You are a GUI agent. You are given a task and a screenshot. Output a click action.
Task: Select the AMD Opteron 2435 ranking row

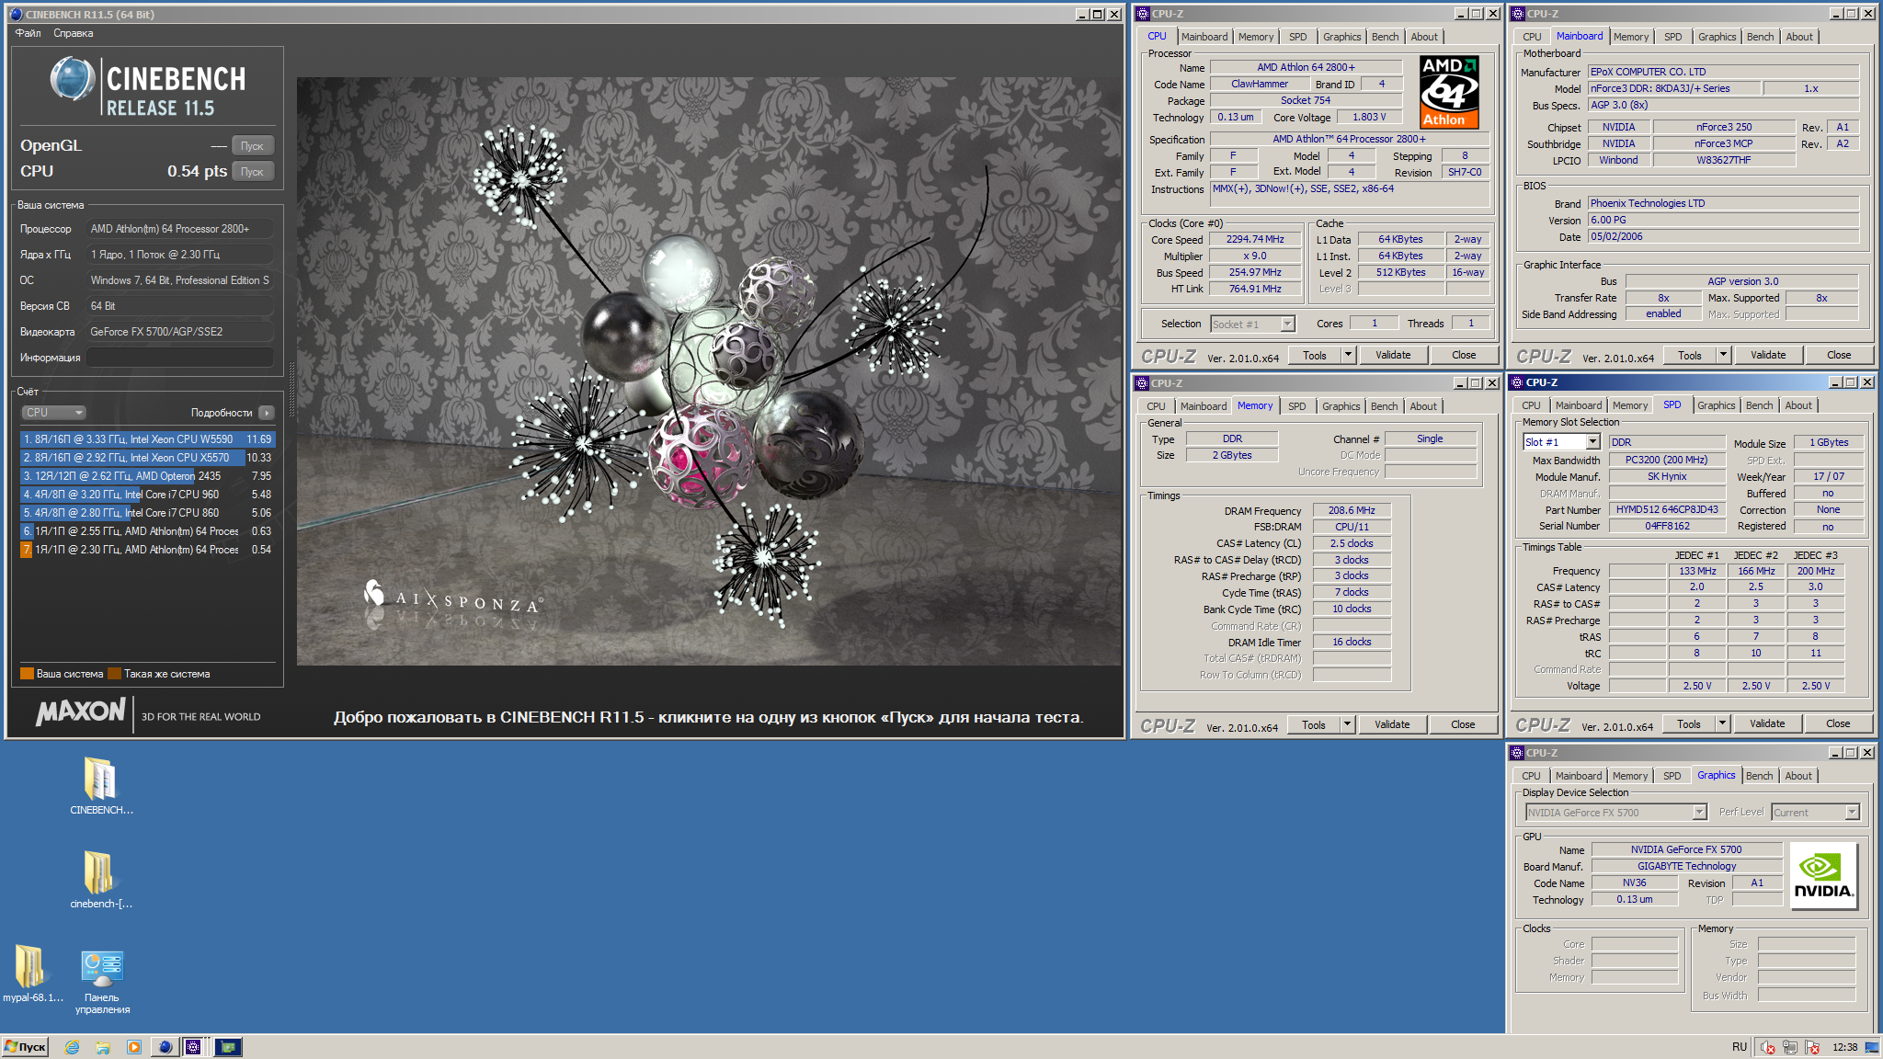coord(147,476)
